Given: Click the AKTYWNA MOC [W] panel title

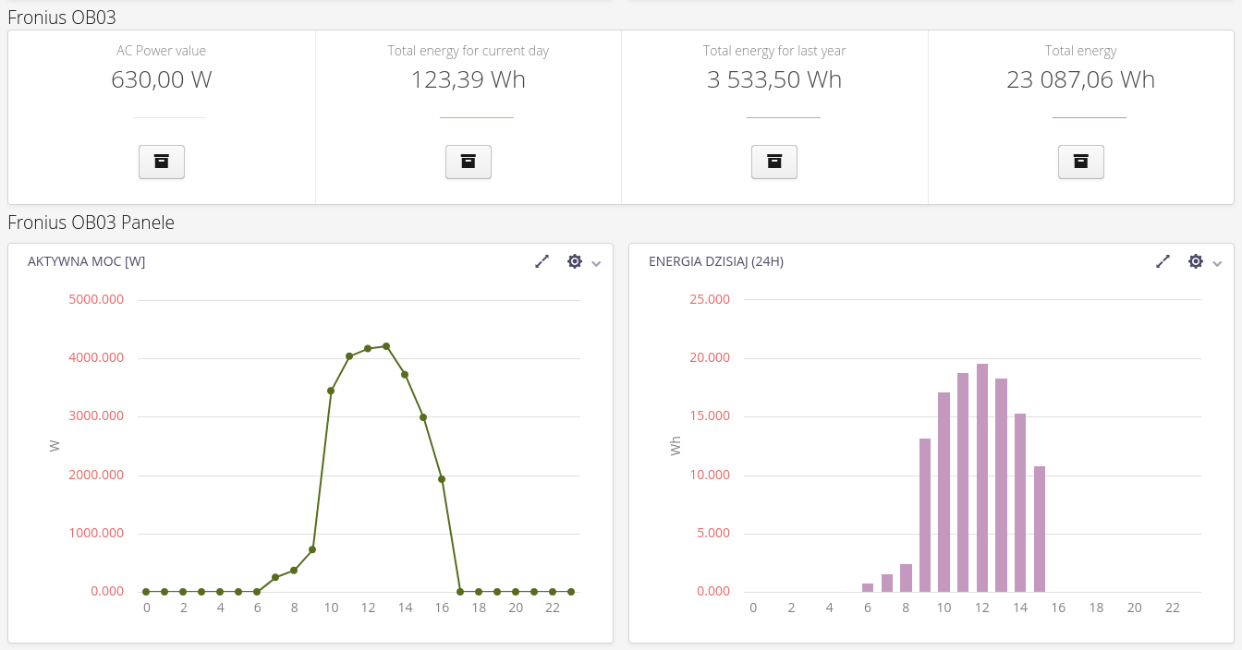Looking at the screenshot, I should point(86,261).
